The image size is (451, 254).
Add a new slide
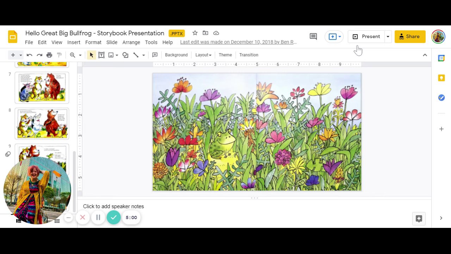[13, 55]
